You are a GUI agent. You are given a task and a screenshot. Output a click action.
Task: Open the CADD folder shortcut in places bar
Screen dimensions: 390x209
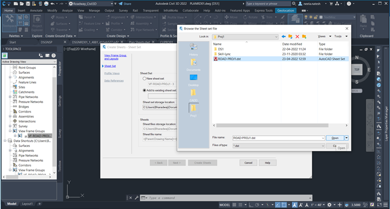(193, 95)
